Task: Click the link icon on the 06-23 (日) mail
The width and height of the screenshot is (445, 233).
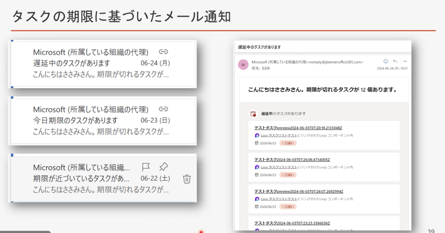Action: pos(163,109)
